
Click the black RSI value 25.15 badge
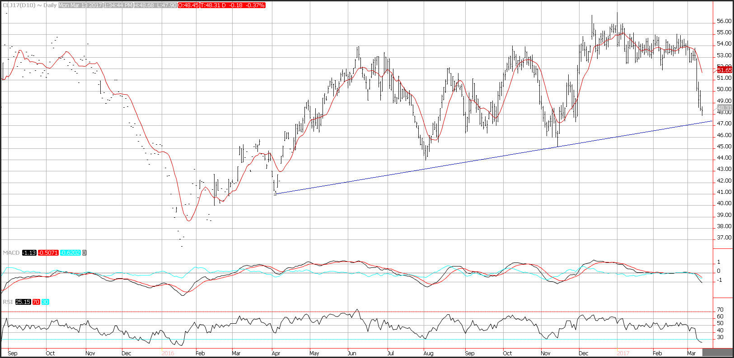click(x=23, y=302)
